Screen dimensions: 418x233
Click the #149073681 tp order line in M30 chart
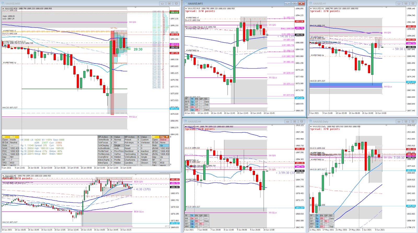click(x=10, y=63)
